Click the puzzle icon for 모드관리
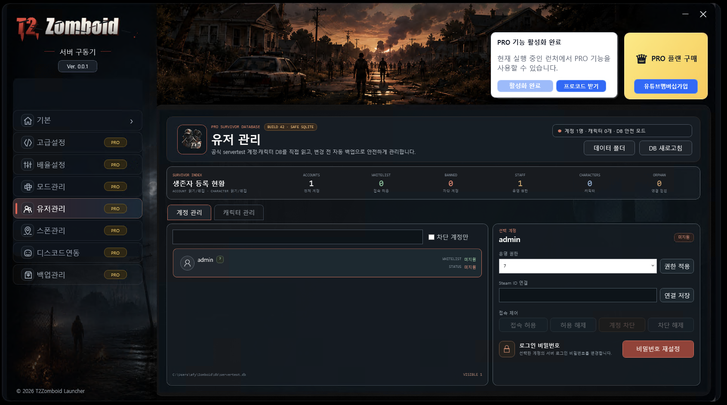This screenshot has height=405, width=727. coord(28,187)
